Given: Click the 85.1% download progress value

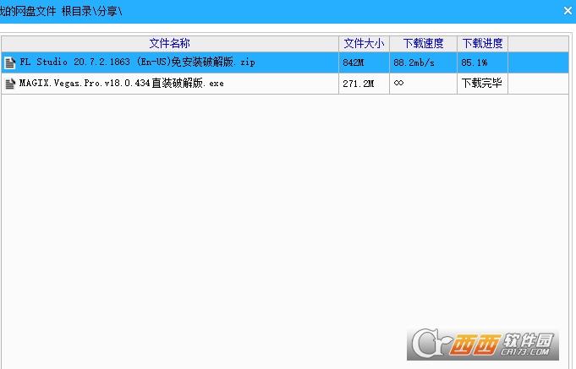Looking at the screenshot, I should pyautogui.click(x=475, y=62).
